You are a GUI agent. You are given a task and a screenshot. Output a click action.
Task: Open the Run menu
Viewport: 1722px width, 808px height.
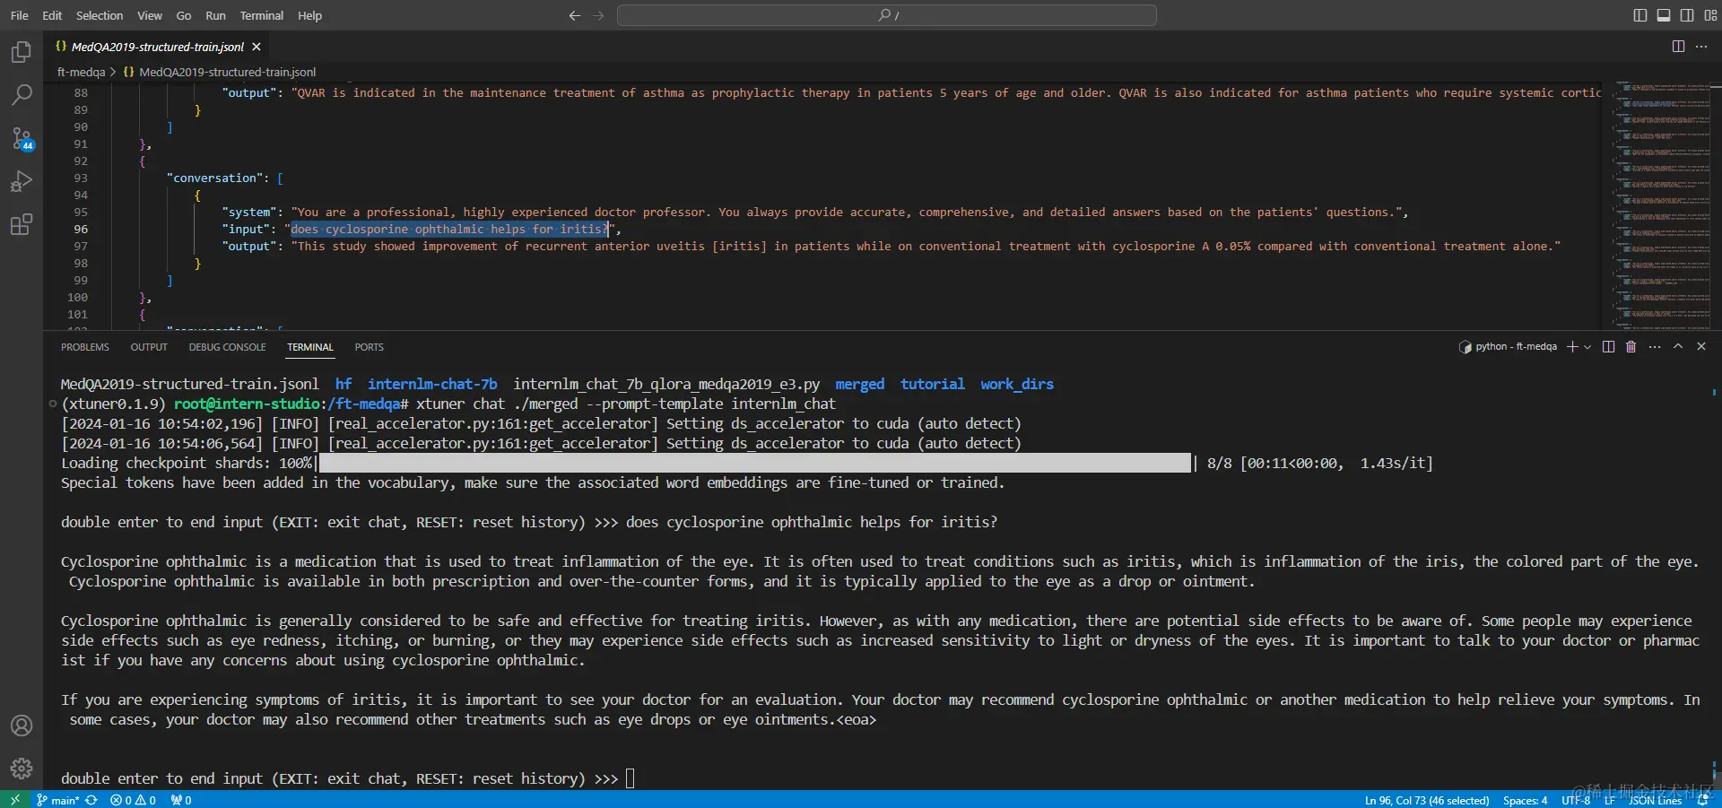215,15
